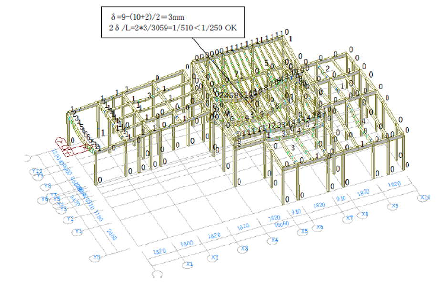Click the unlabeled grid bubble at bottom
Viewport: 439px width, 284px height.
click(157, 275)
